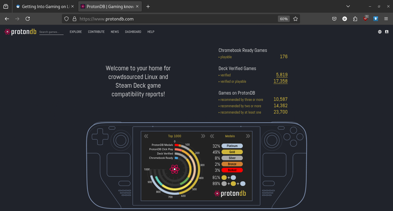The height and width of the screenshot is (211, 393).
Task: Click previous arrows left of Top 1000
Action: click(x=146, y=136)
